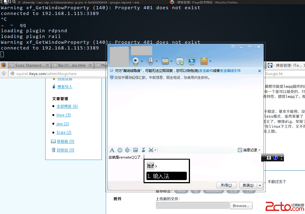Expand the apps box dropdown arrow

click(210, 61)
